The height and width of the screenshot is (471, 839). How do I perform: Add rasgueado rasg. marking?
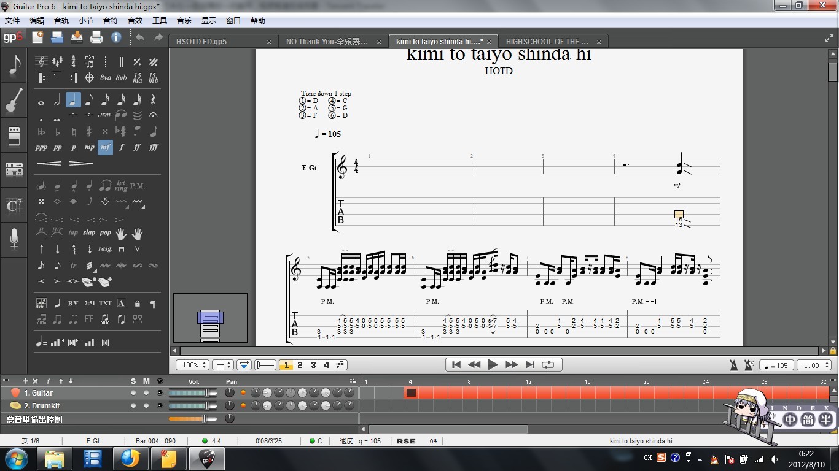coord(105,249)
